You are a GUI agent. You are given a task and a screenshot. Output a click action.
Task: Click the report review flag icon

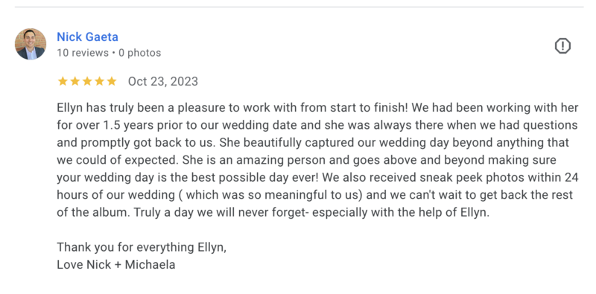pyautogui.click(x=562, y=46)
